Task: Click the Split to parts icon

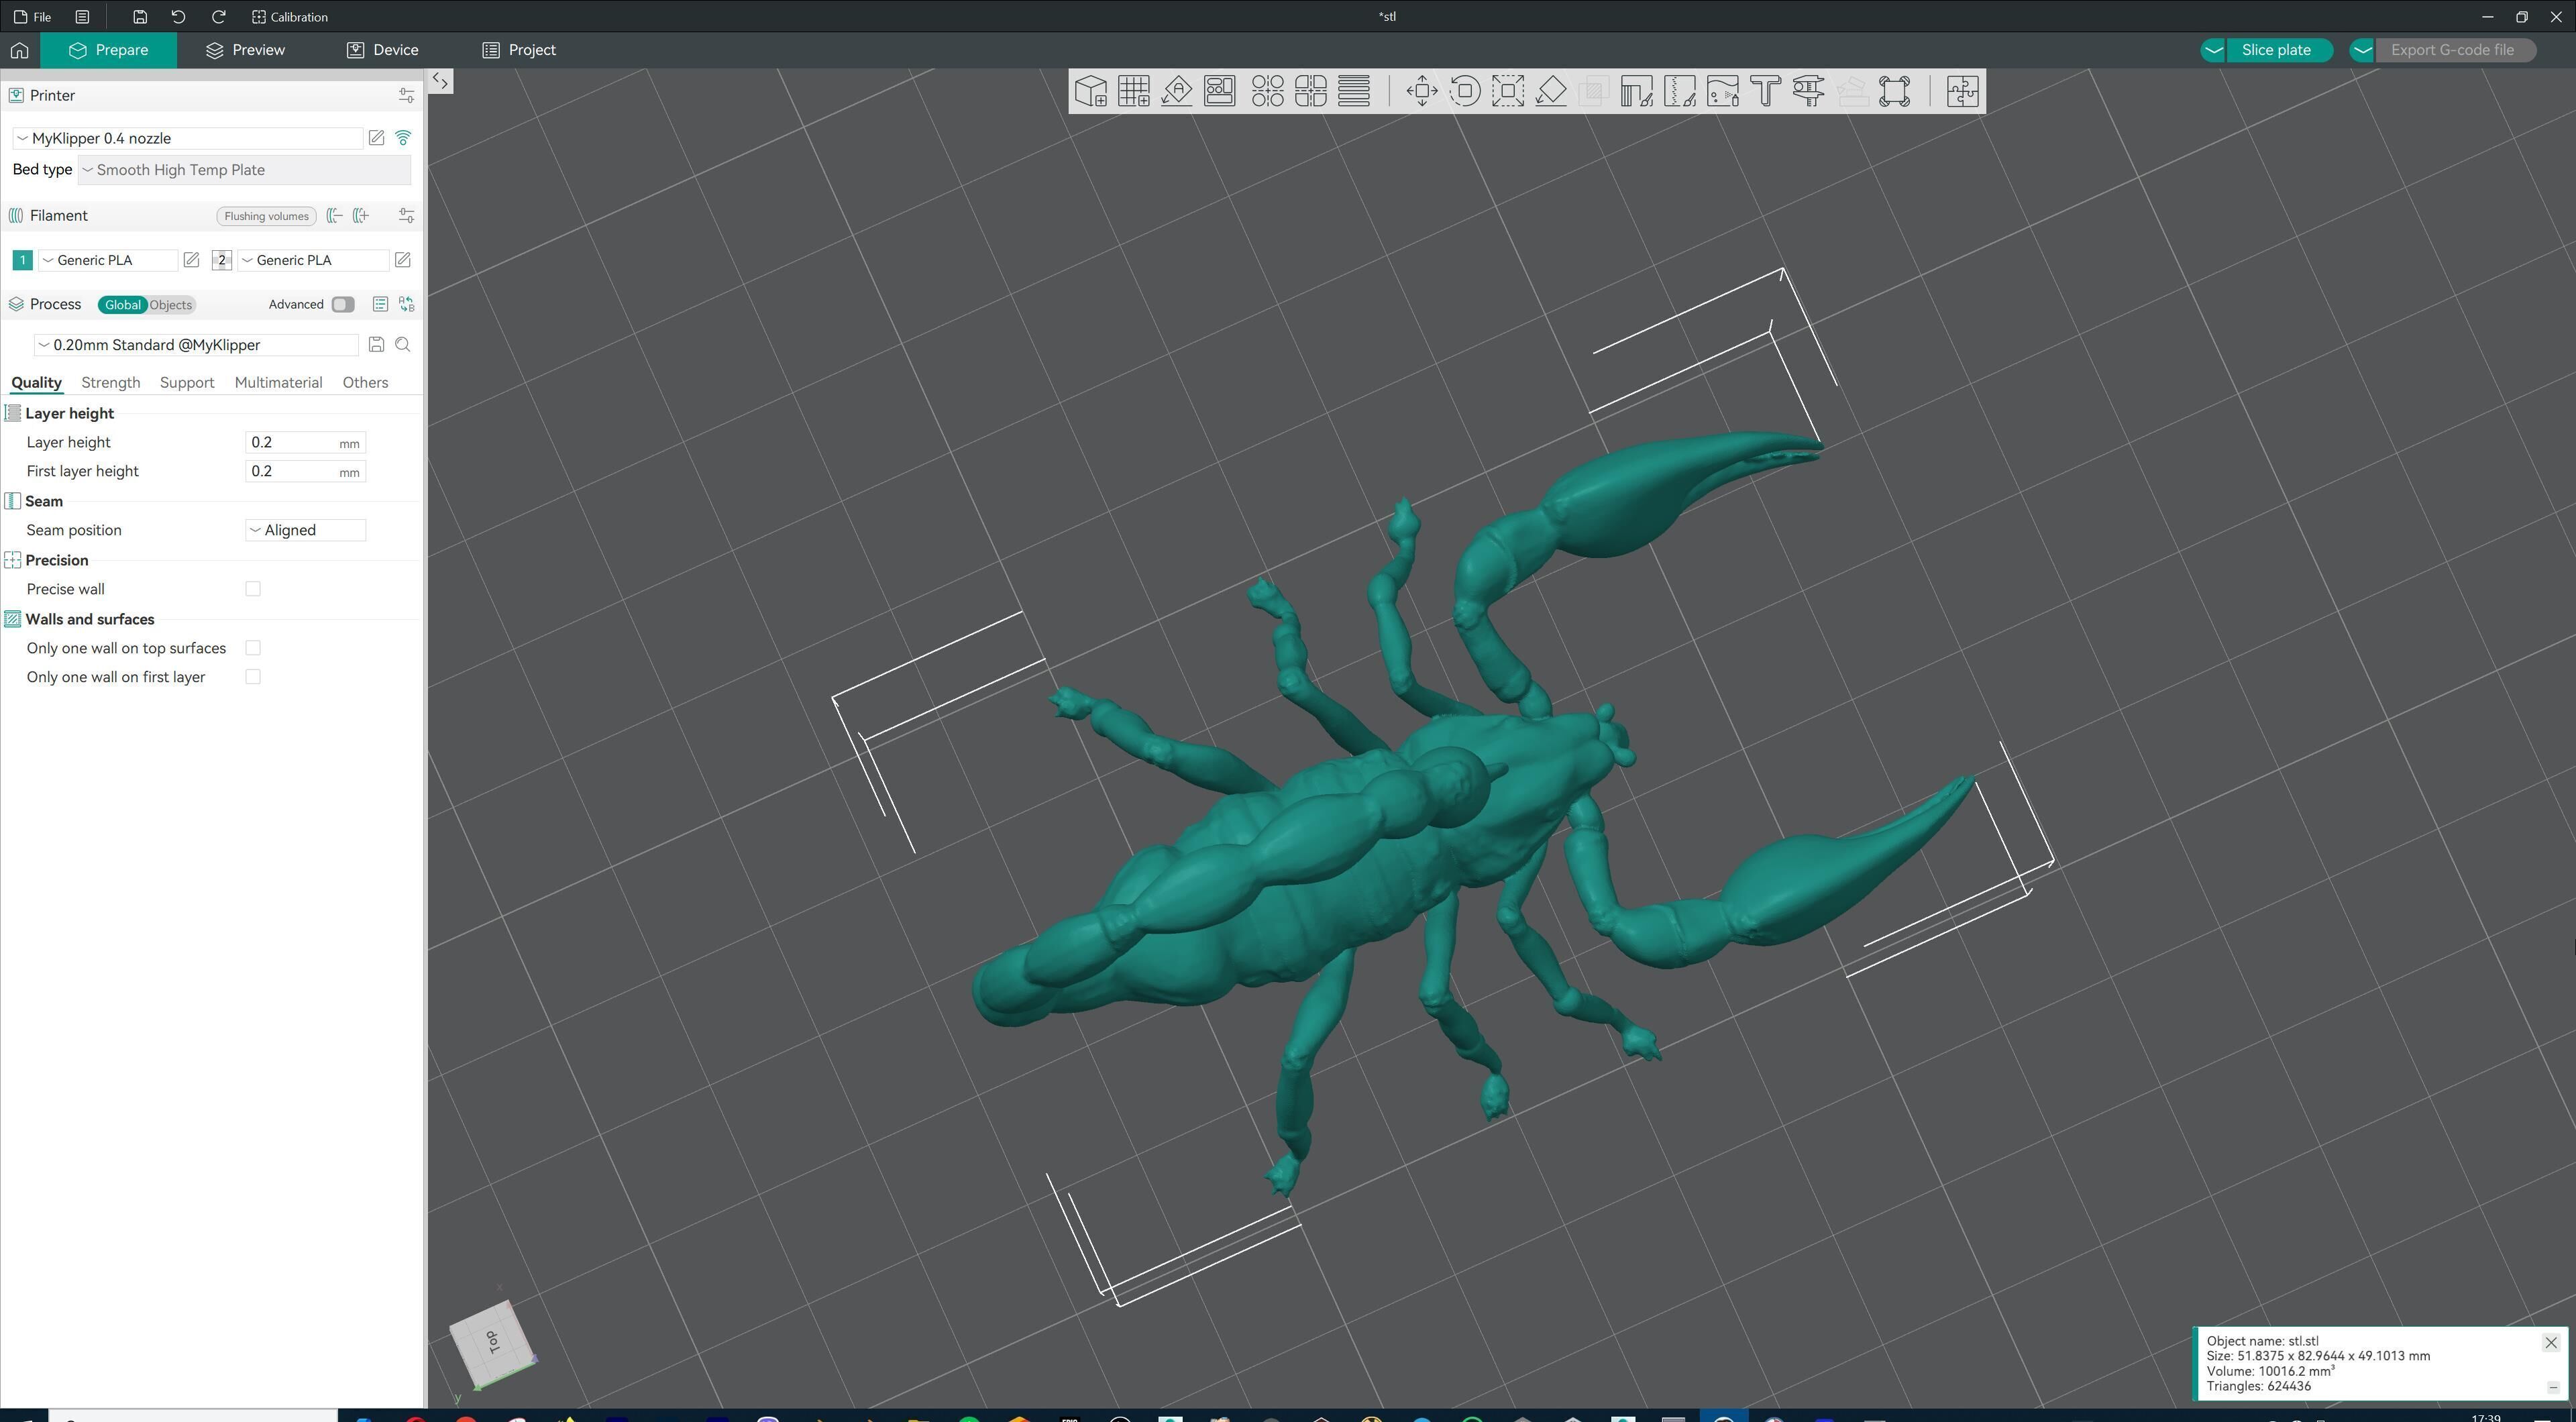Action: [x=1310, y=91]
